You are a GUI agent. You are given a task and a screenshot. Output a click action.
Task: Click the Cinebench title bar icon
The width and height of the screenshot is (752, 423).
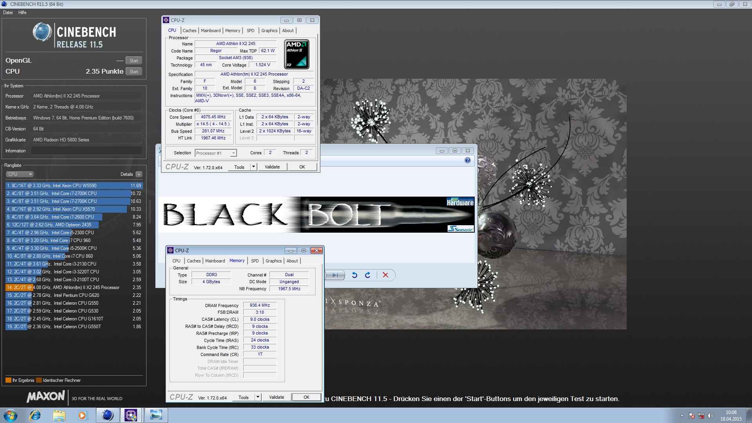[x=4, y=4]
